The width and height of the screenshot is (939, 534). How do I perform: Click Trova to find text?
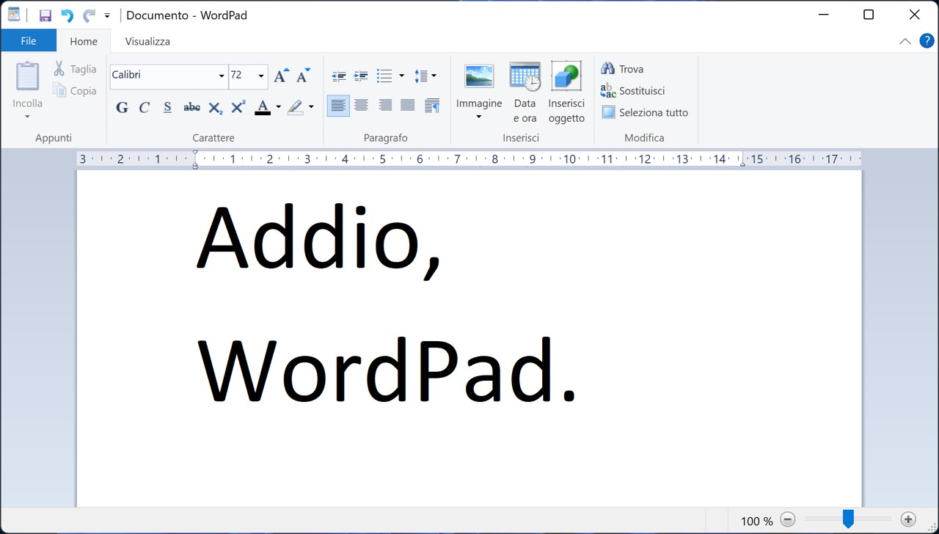click(622, 69)
